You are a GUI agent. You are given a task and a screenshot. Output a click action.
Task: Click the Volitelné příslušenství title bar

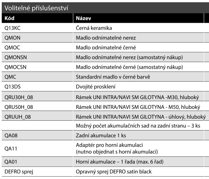105,8
